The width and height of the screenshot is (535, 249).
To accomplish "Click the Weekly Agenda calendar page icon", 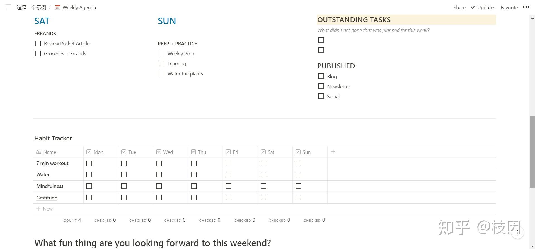I will (x=58, y=8).
